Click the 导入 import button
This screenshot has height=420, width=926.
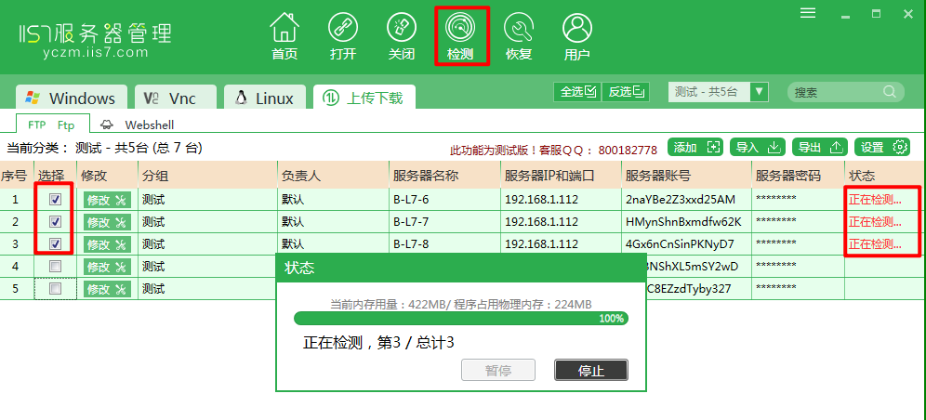(758, 148)
